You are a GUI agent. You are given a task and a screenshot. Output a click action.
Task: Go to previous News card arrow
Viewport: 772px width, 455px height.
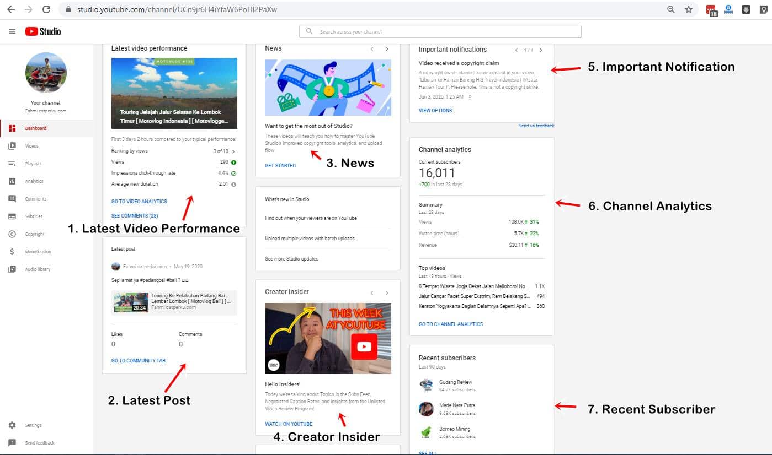point(372,49)
